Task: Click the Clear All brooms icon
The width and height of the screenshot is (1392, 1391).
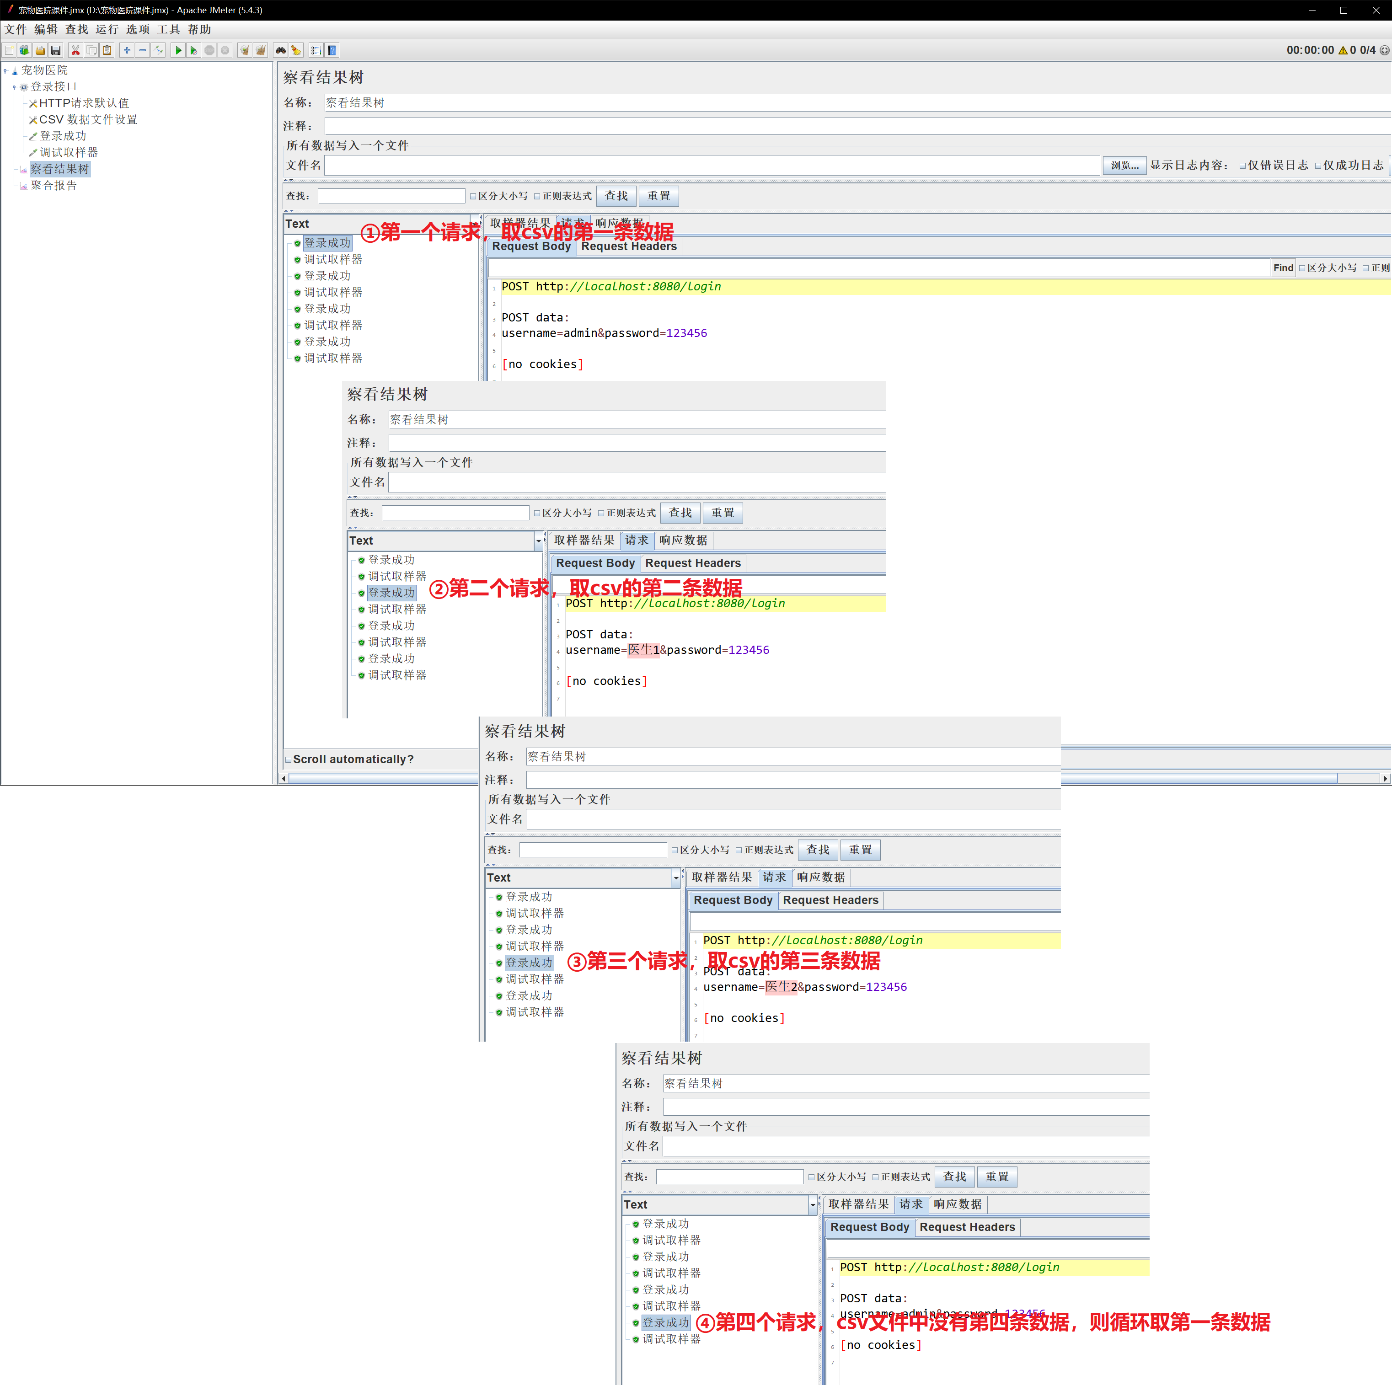Action: coord(261,50)
